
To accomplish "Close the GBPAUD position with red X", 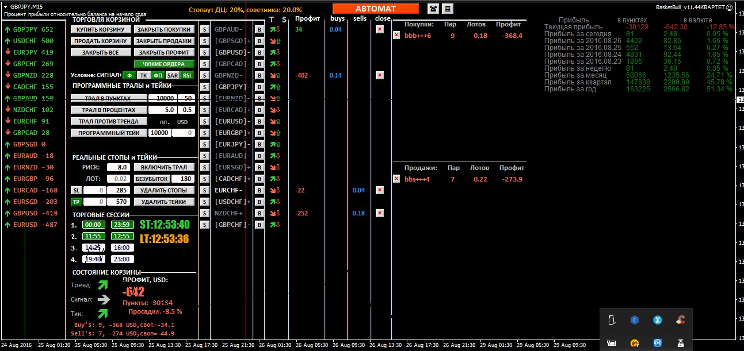I will pos(379,29).
